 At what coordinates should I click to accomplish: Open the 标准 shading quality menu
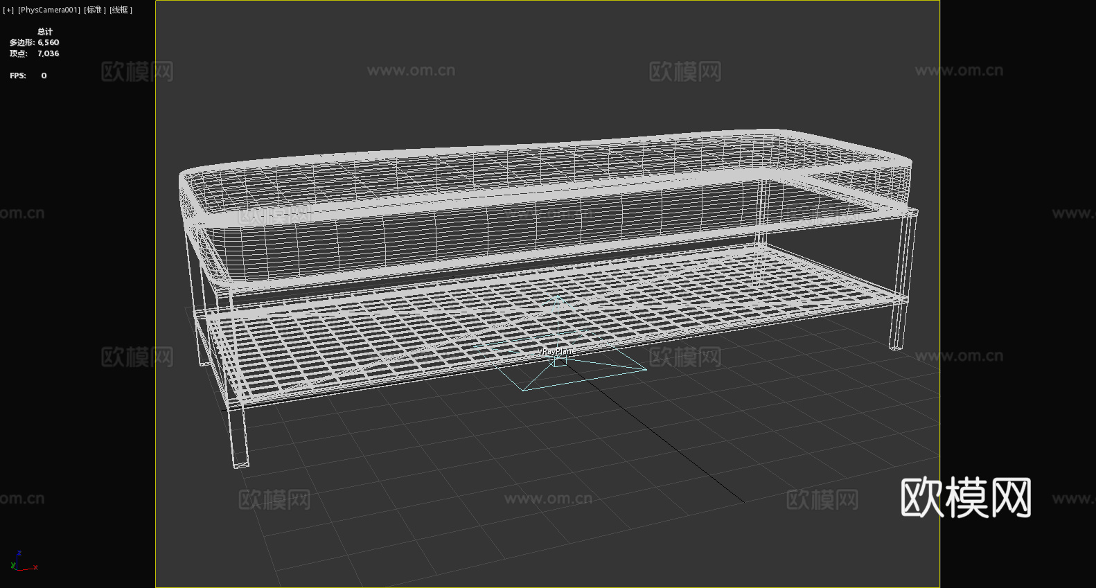(95, 10)
